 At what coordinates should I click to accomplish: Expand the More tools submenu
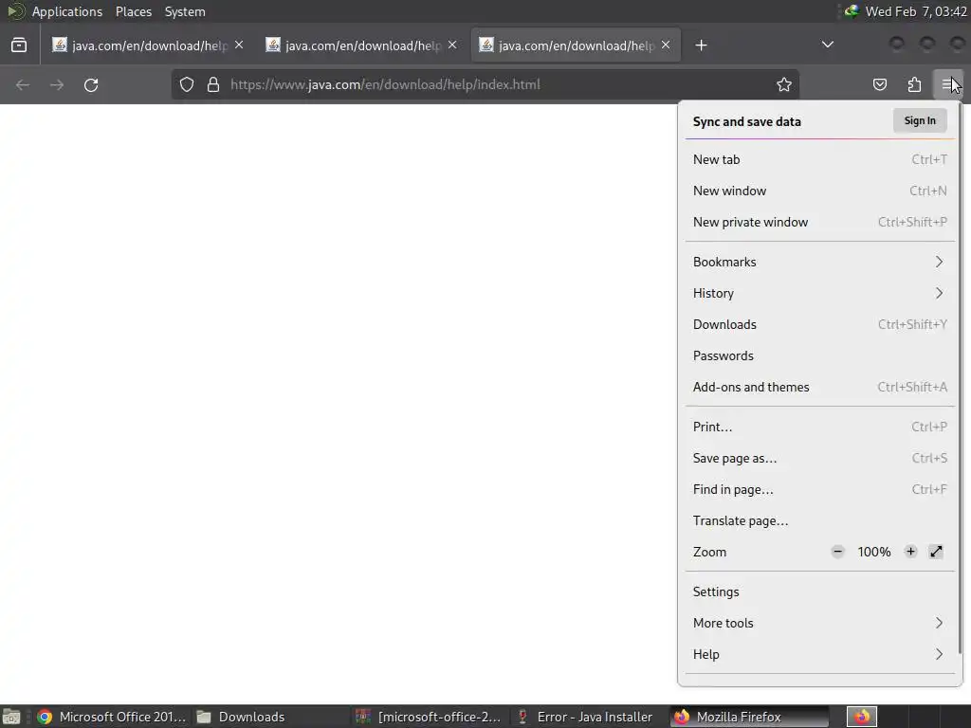820,624
